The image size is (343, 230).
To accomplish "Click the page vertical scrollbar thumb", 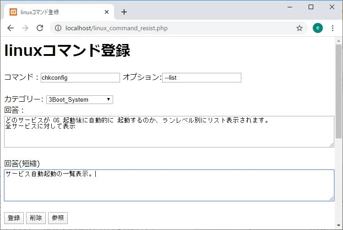I will tap(338, 91).
